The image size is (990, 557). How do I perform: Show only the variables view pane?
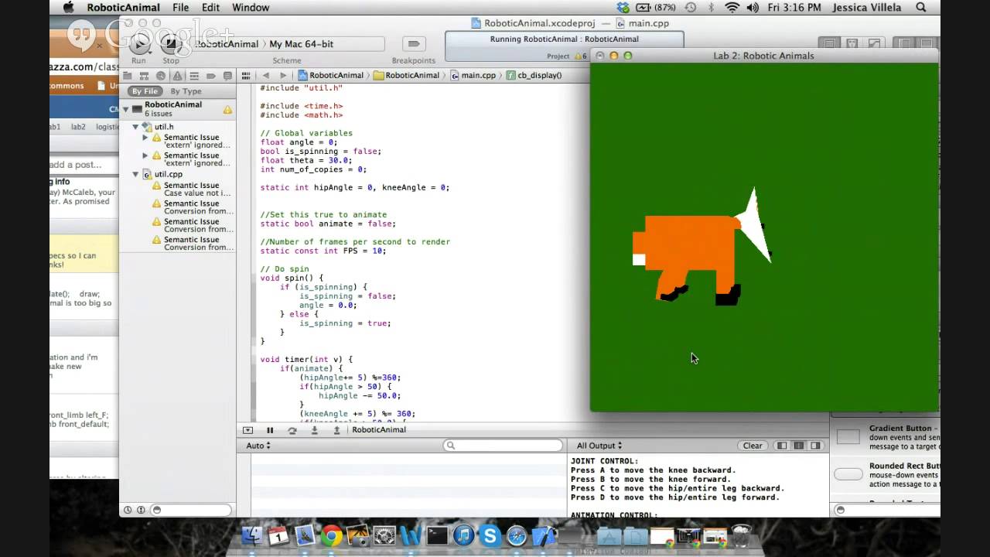click(x=782, y=446)
